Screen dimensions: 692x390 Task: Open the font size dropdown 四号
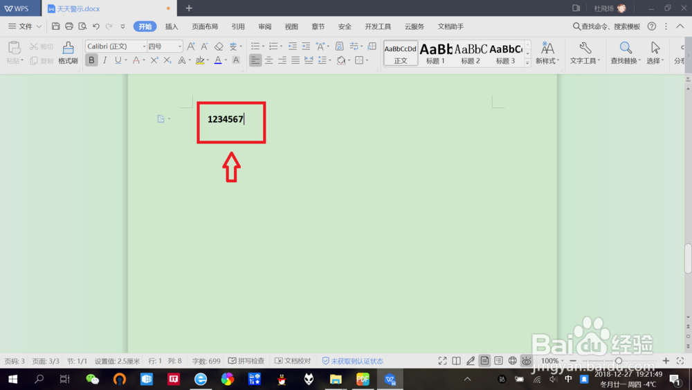(180, 46)
